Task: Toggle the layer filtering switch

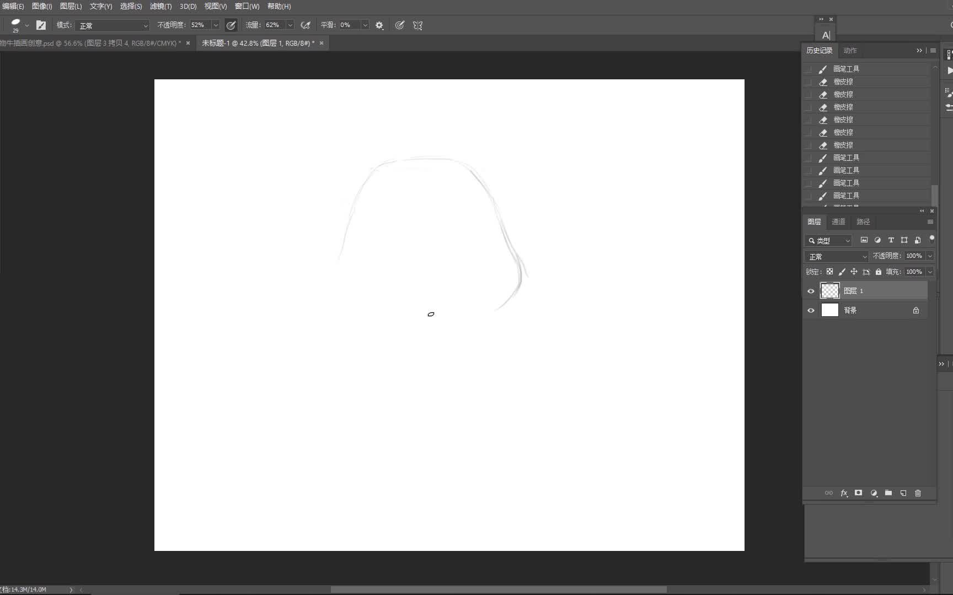Action: coord(931,239)
